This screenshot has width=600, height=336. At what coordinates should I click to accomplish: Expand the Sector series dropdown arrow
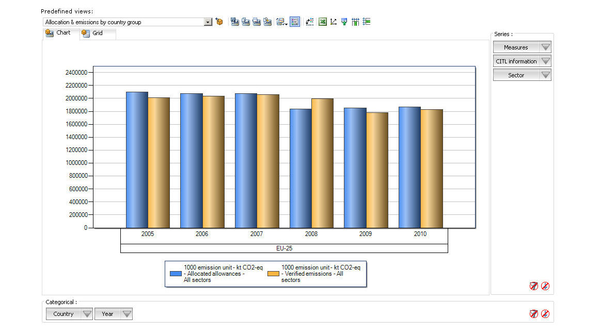[545, 75]
